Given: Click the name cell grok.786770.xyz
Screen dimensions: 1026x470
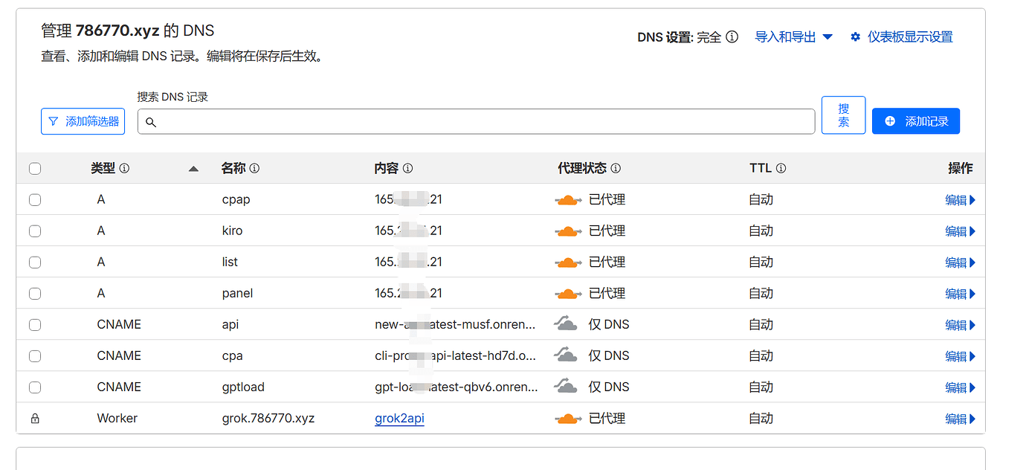Looking at the screenshot, I should (268, 419).
